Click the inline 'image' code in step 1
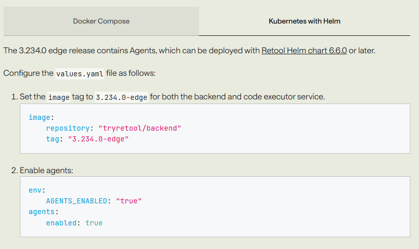 59,97
